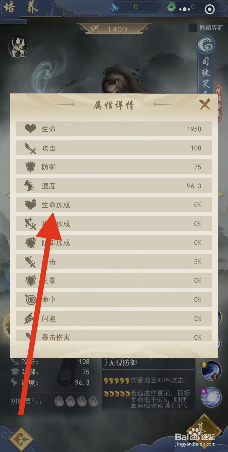Tap the combat power 1409 banner
The height and width of the screenshot is (452, 228).
point(114,29)
